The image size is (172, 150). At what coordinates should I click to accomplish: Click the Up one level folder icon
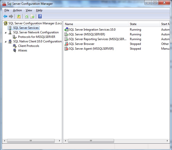coord(19,17)
